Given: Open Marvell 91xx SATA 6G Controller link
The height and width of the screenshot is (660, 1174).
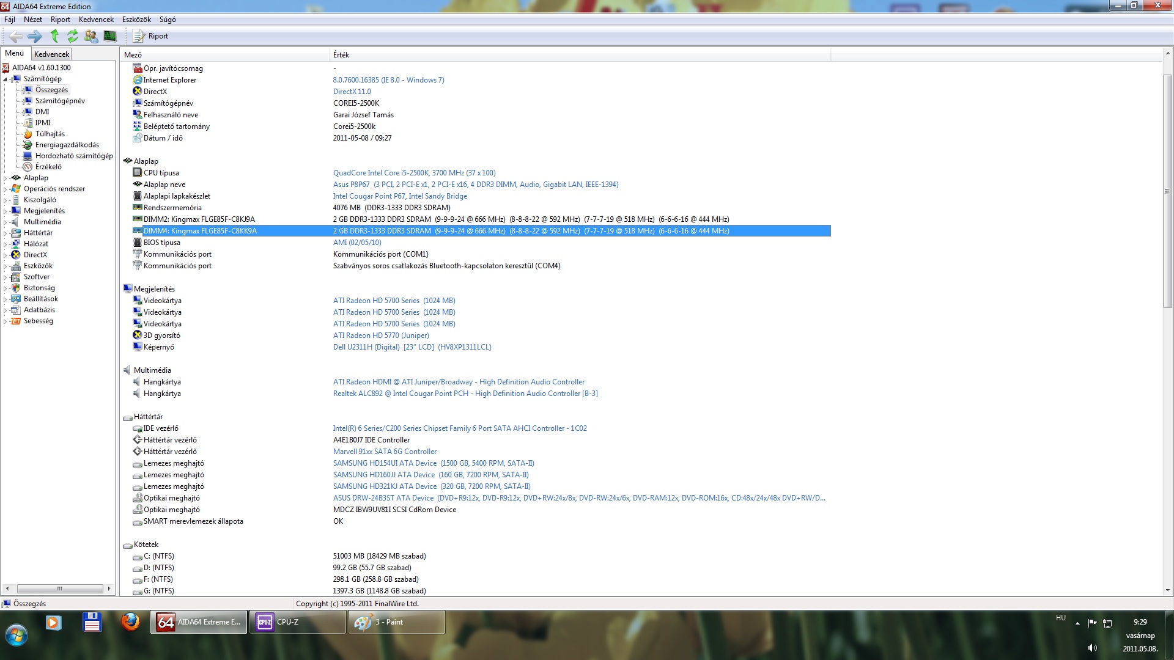Looking at the screenshot, I should (x=385, y=452).
